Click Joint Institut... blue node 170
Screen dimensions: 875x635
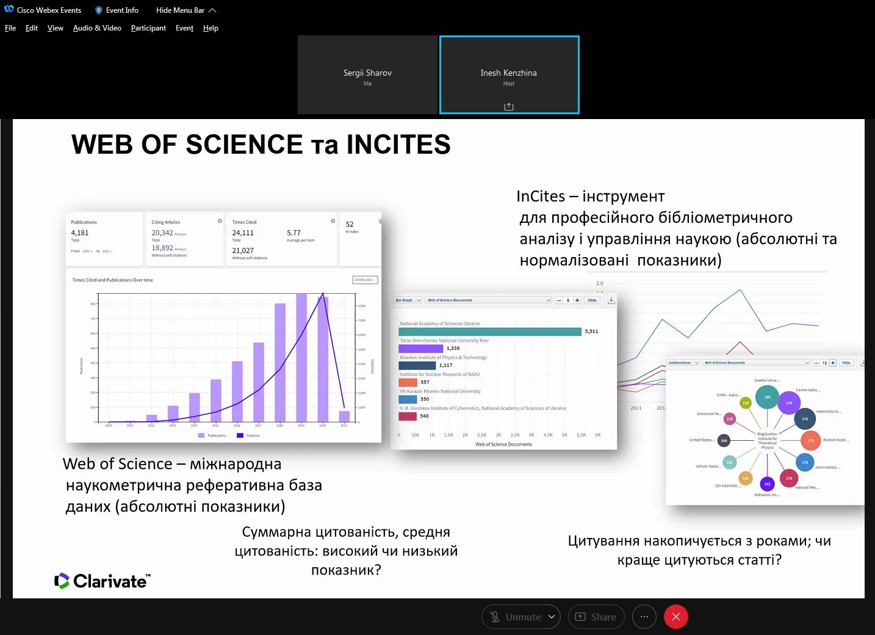coord(805,462)
